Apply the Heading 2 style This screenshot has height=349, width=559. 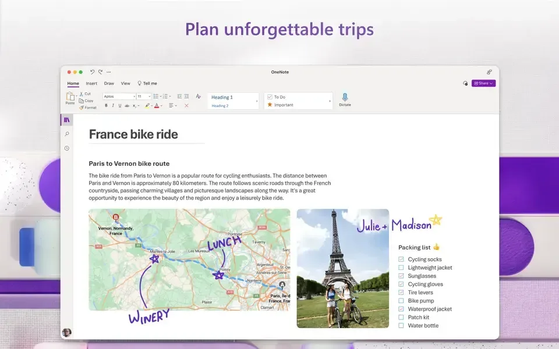pos(220,106)
